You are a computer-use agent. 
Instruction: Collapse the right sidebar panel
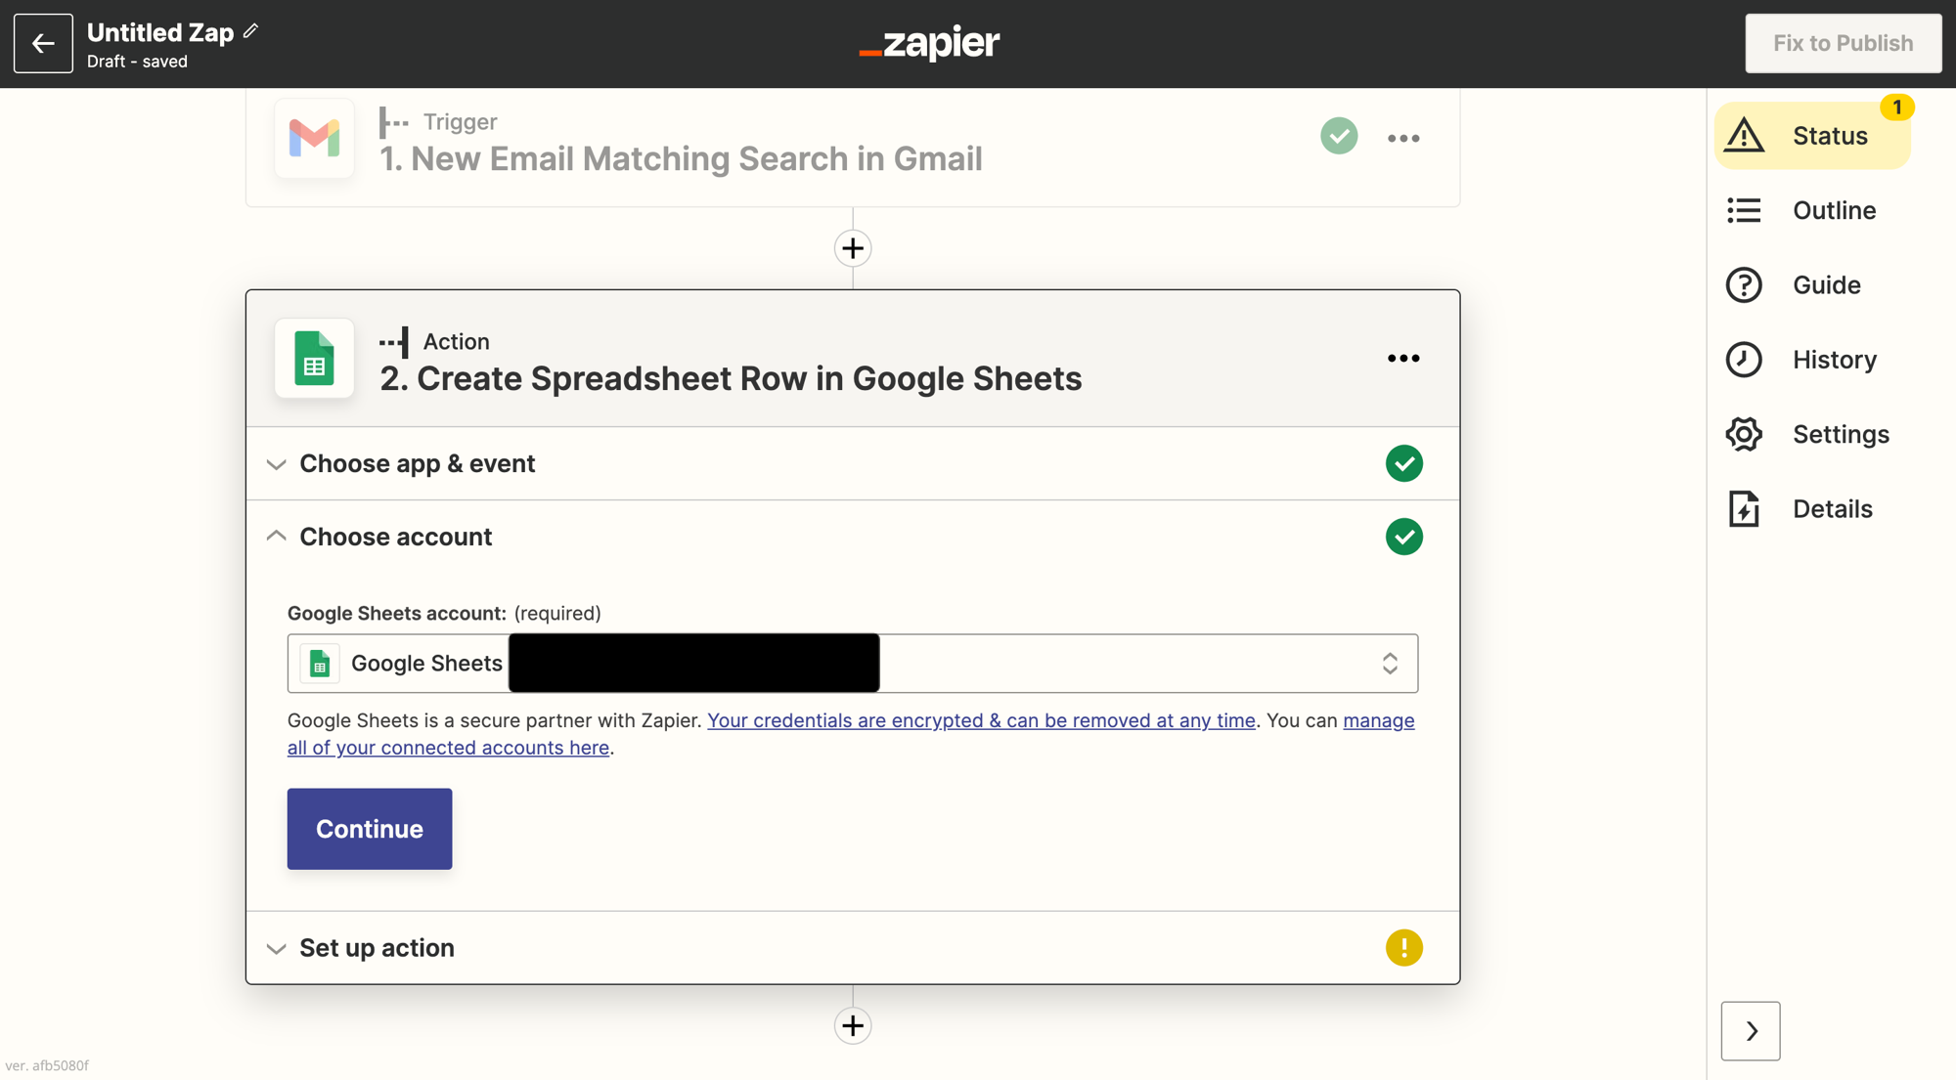pyautogui.click(x=1751, y=1030)
